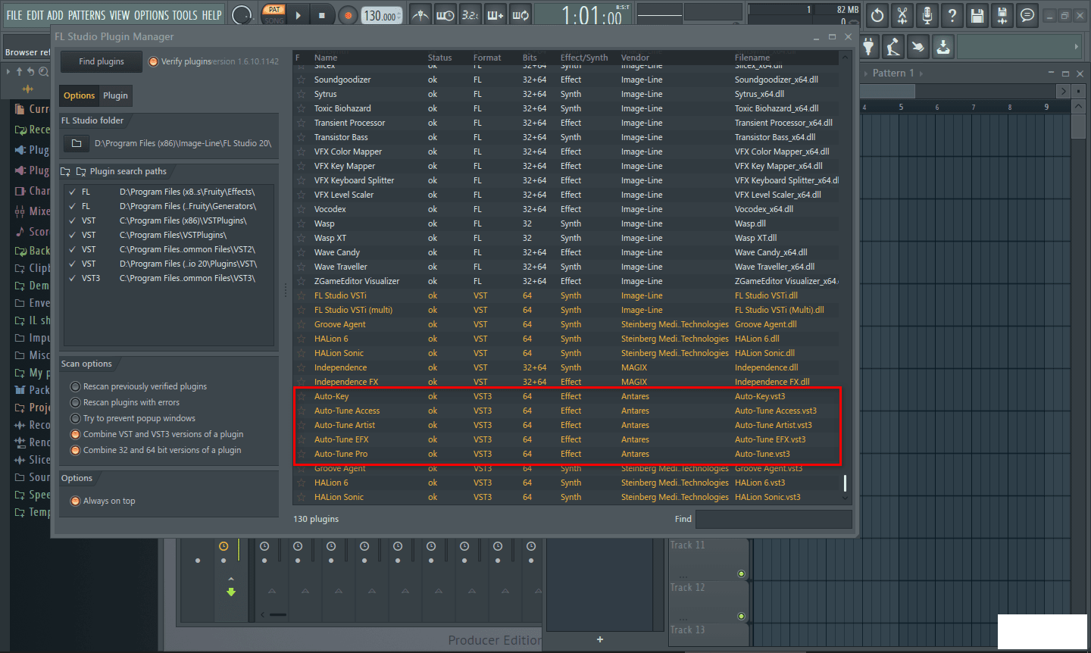Open the touch controller hand icon
This screenshot has height=653, width=1091.
click(918, 47)
